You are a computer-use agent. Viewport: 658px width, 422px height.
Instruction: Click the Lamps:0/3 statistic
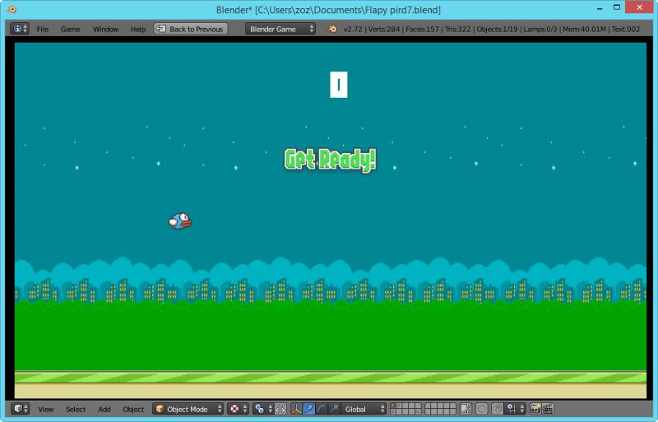(x=540, y=29)
